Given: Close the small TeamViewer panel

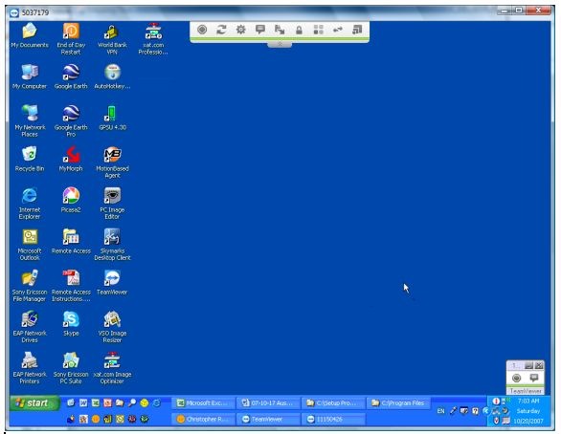Looking at the screenshot, I should [x=539, y=365].
